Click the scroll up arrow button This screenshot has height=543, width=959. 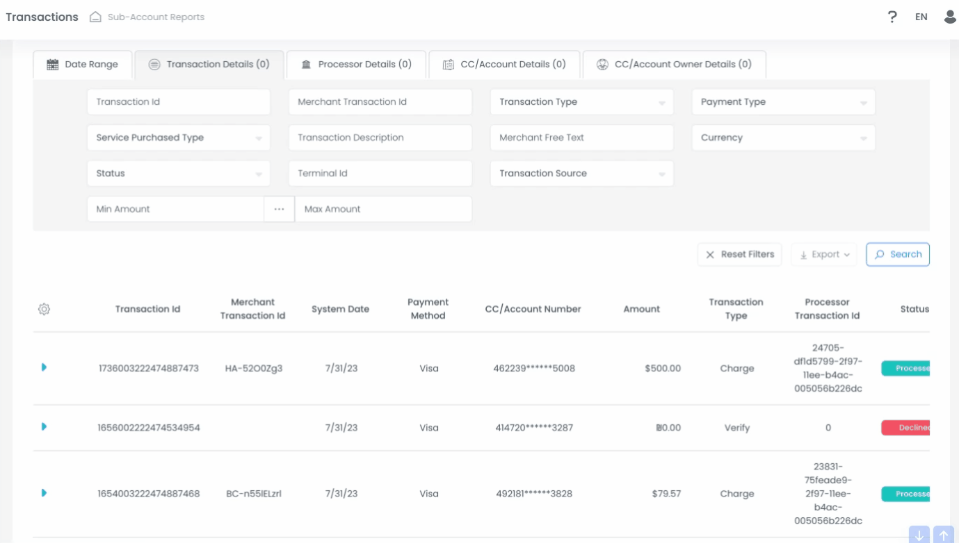click(944, 535)
